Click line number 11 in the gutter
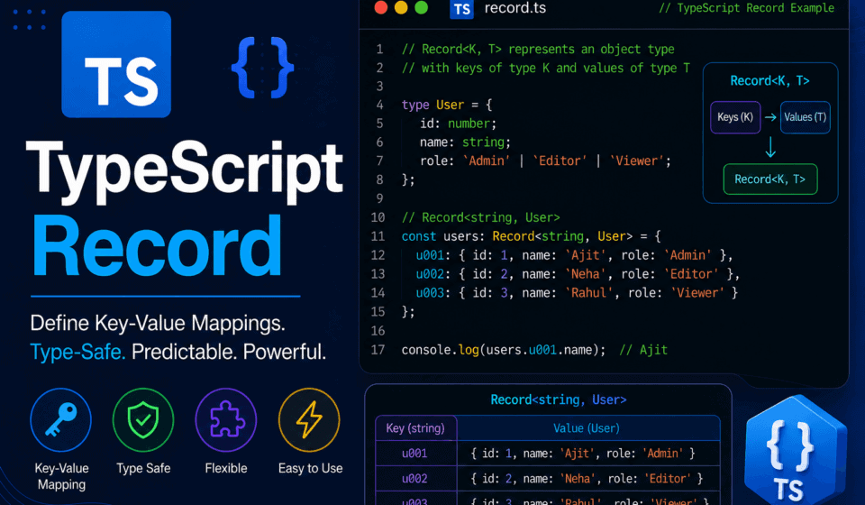This screenshot has height=505, width=865. coord(378,236)
